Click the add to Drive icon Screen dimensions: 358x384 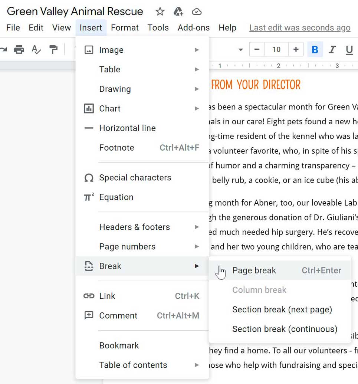[178, 12]
